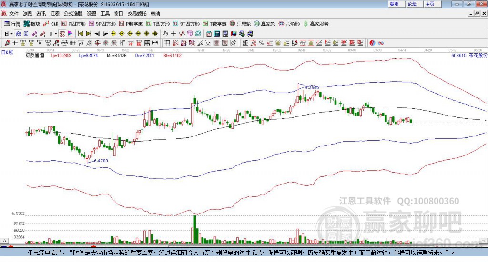Open the 设置 menu
This screenshot has height=262, width=488.
coord(91,14)
